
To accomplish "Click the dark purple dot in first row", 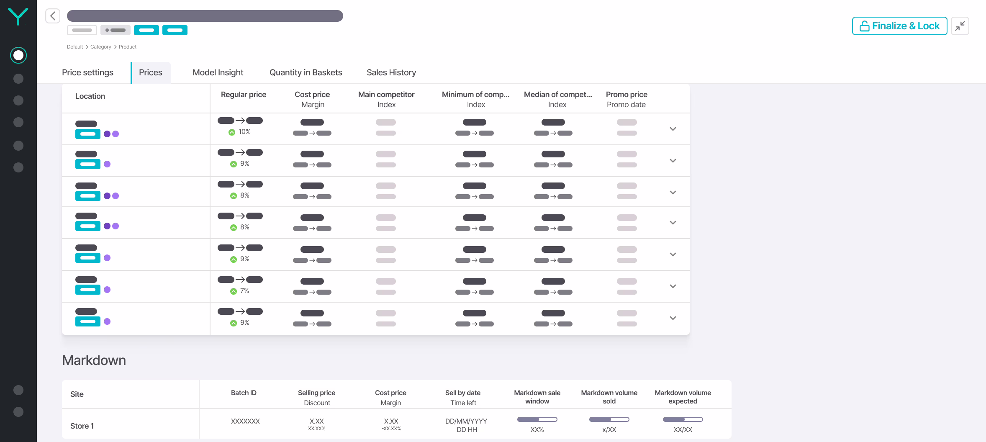I will tap(107, 134).
